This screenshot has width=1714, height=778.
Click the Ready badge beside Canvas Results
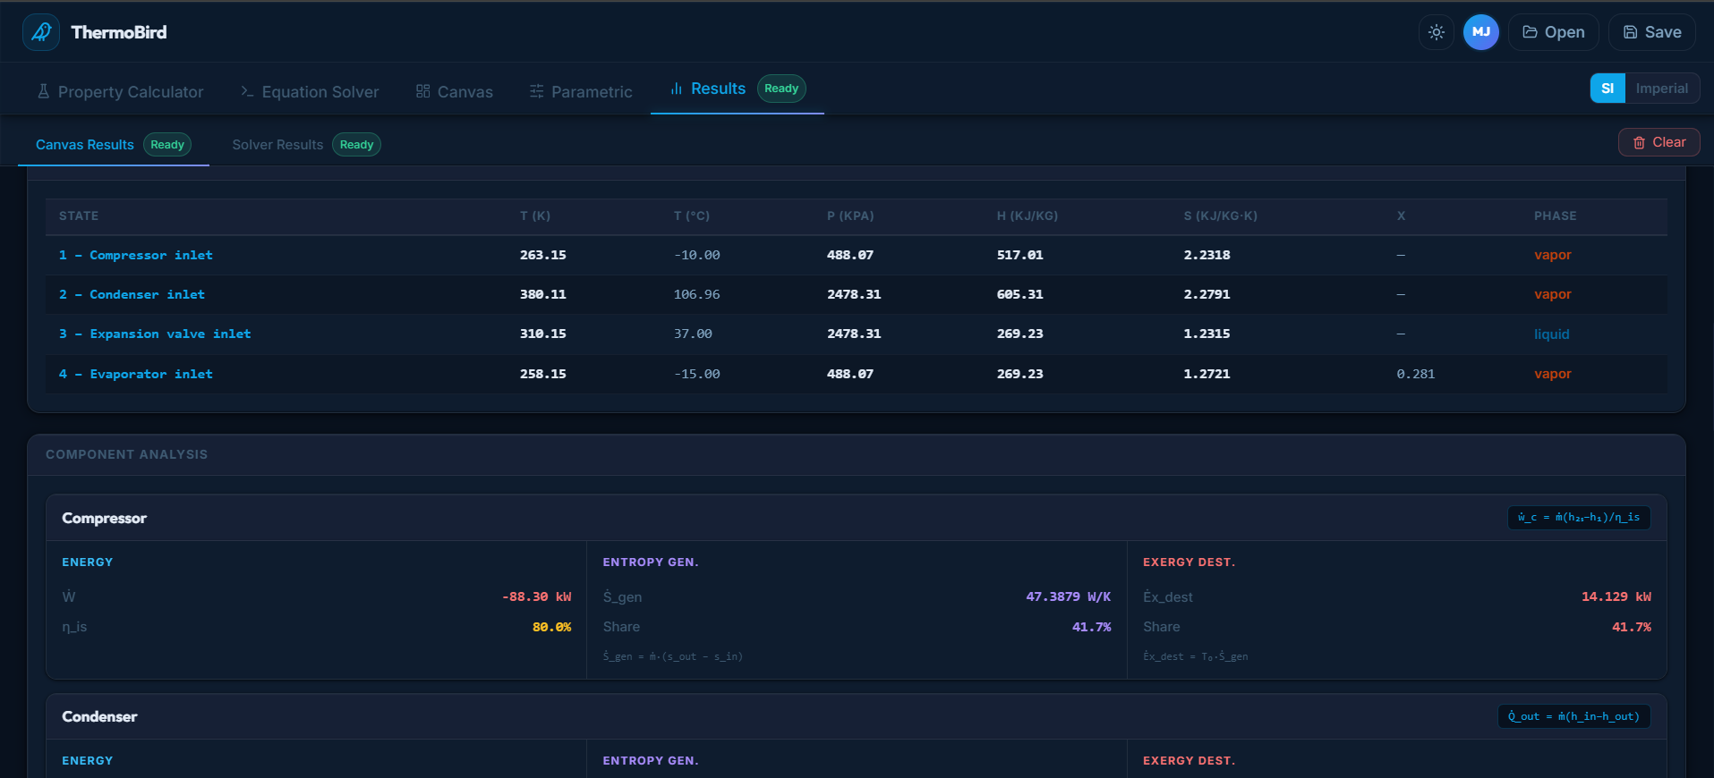coord(167,145)
